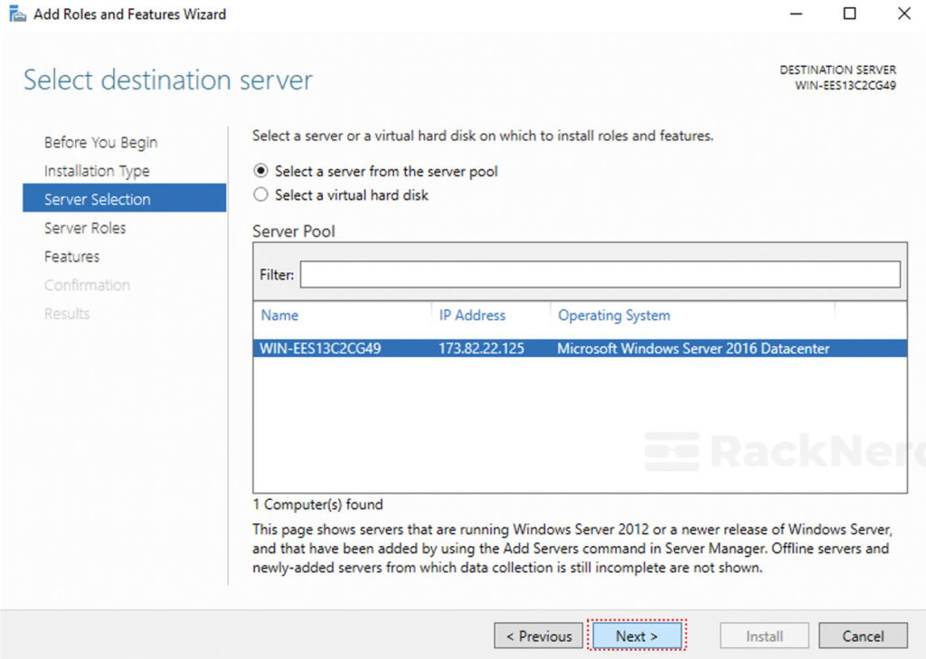926x659 pixels.
Task: Click the Previous button
Action: click(x=538, y=635)
